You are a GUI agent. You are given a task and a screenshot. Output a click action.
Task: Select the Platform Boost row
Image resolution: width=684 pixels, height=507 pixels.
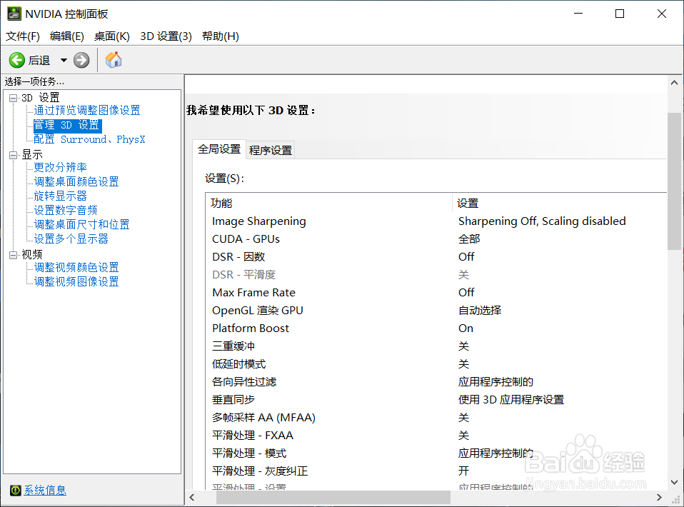436,328
